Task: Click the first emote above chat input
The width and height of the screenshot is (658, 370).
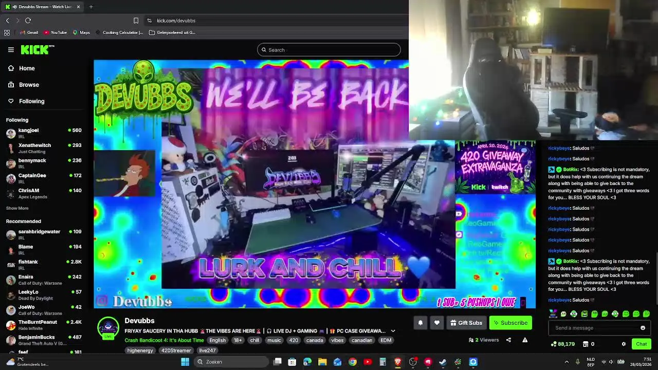Action: click(553, 313)
